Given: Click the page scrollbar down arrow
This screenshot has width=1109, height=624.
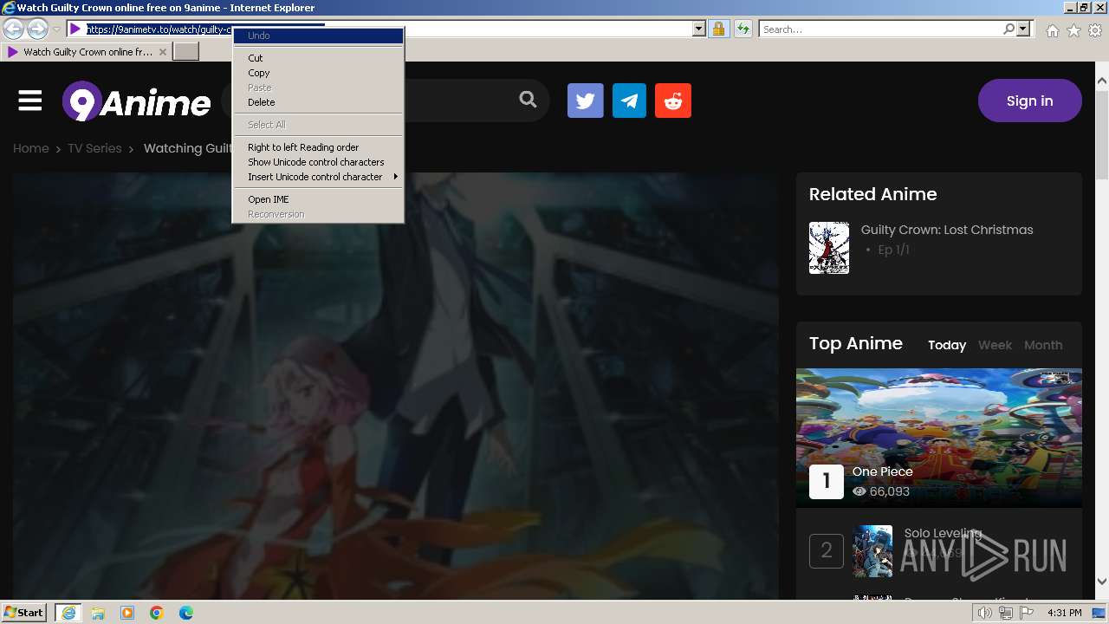Looking at the screenshot, I should point(1102,582).
